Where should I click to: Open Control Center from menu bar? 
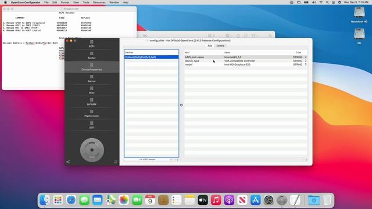(334, 2)
